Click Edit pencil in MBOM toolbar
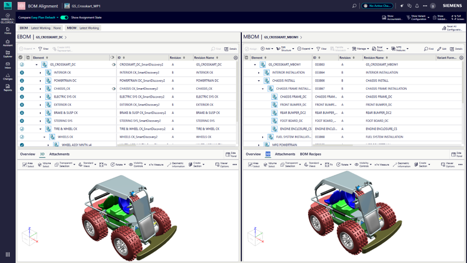This screenshot has height=263, width=467. click(442, 49)
